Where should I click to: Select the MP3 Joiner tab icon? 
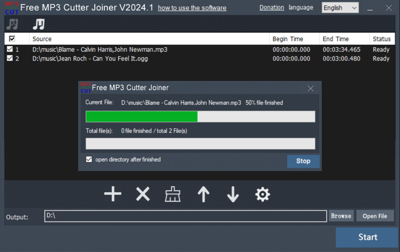(38, 24)
